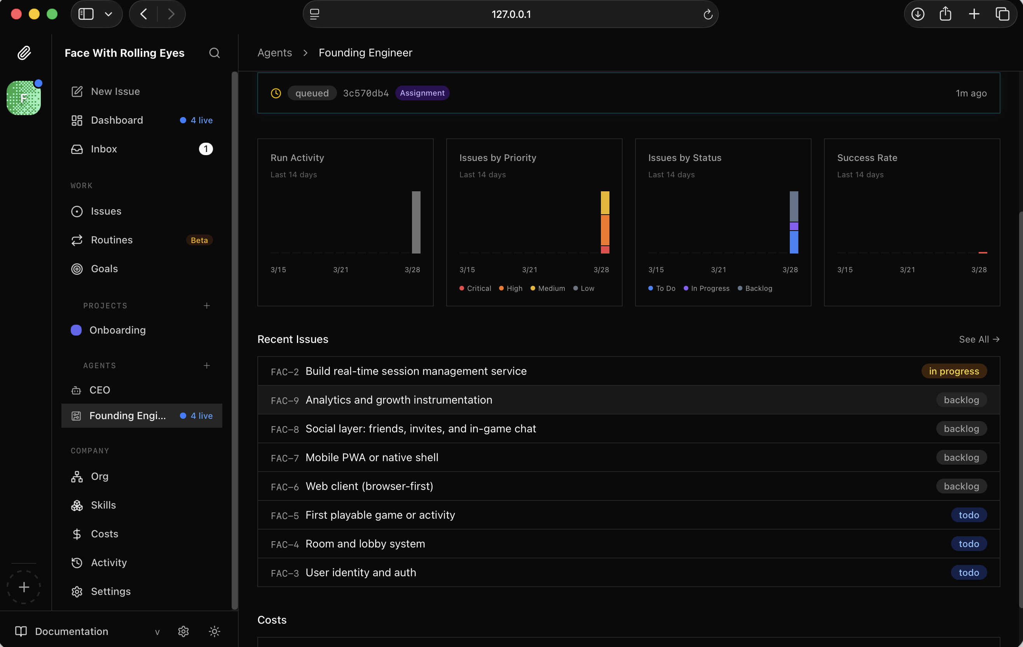Open the Costs dollar icon

coord(77,533)
